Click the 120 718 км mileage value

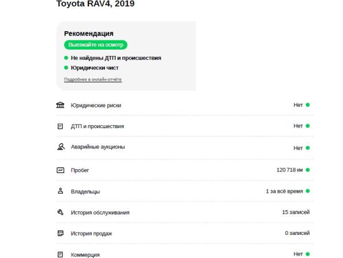(290, 170)
